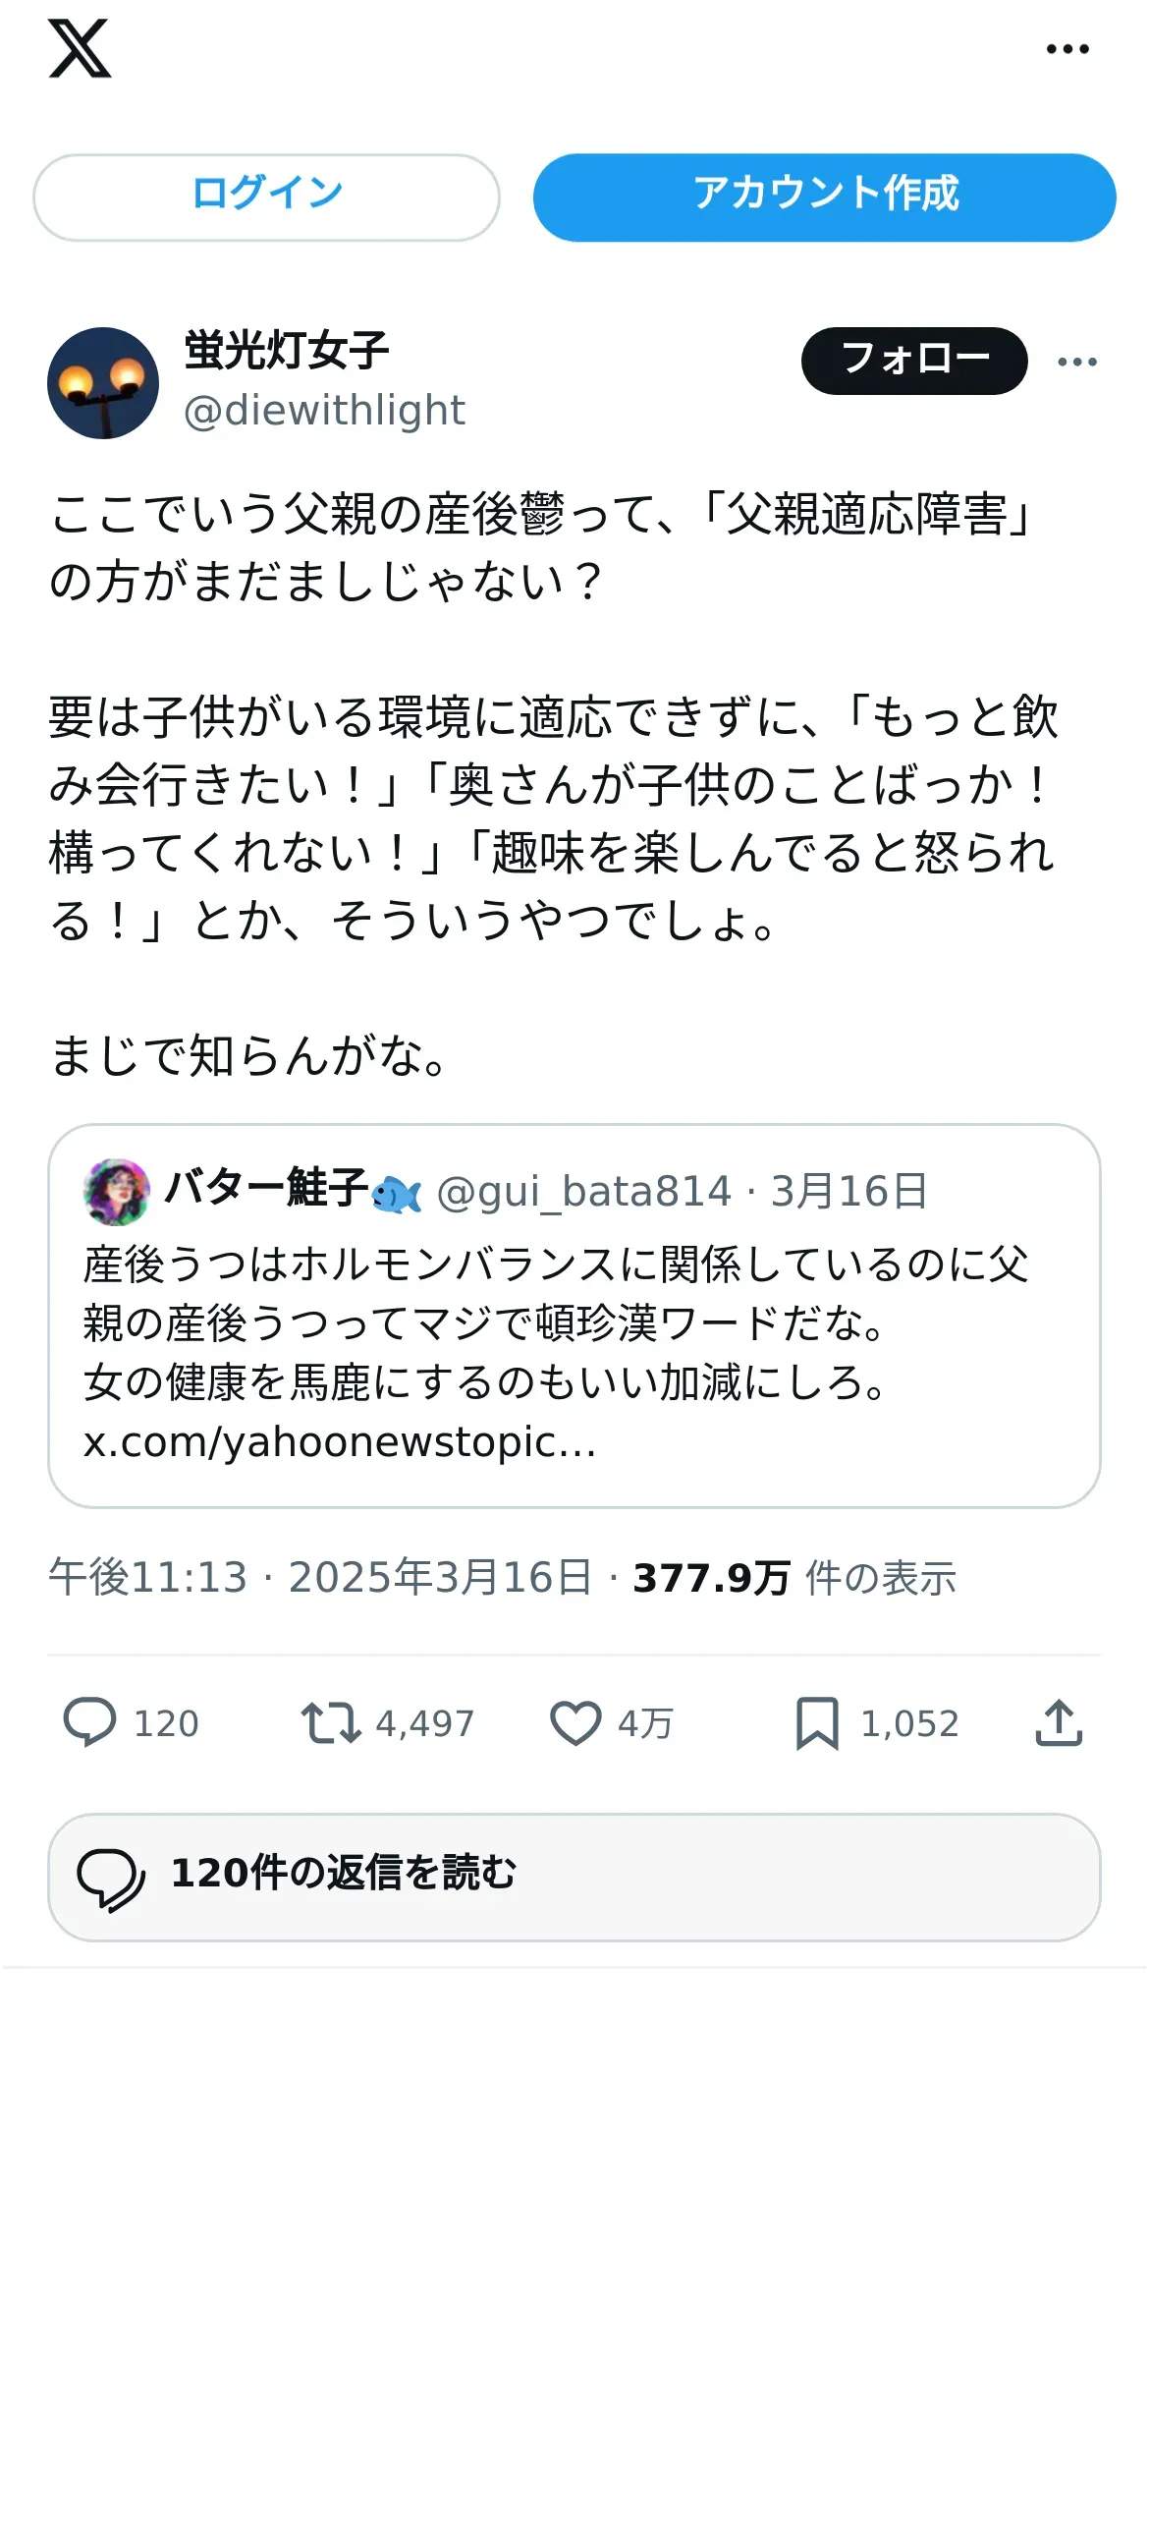Click the repost icon showing 4,497
1149x2529 pixels.
click(x=331, y=1723)
